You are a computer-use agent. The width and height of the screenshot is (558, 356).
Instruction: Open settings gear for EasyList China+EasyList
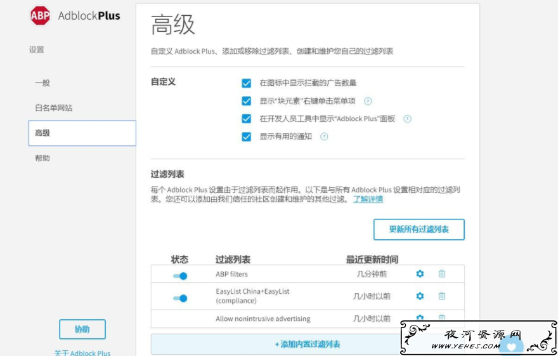coord(420,296)
